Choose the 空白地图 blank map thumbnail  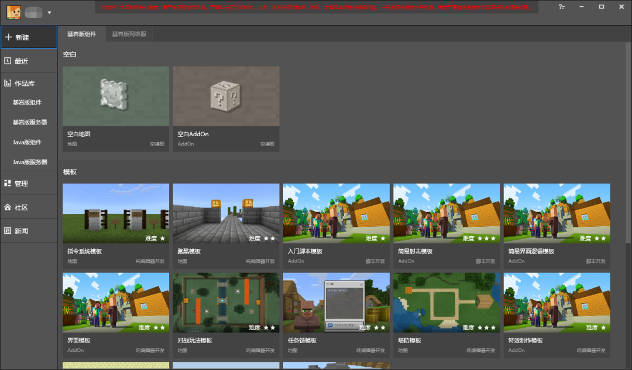coord(116,96)
